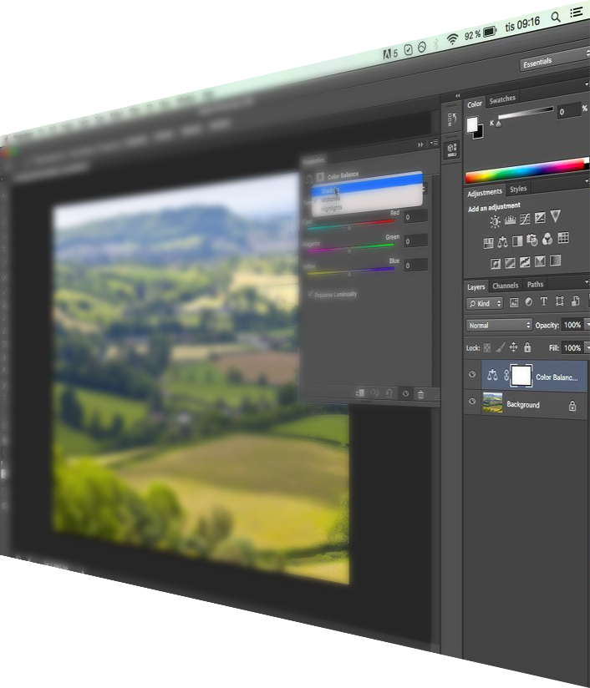
Task: Add a Photo Filter adjustment
Action: 532,240
